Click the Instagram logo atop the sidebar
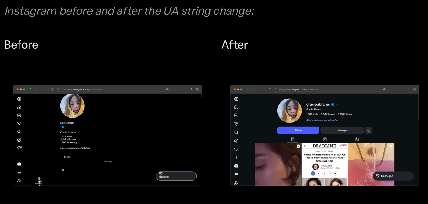Viewport: 428px width, 204px height. click(236, 99)
